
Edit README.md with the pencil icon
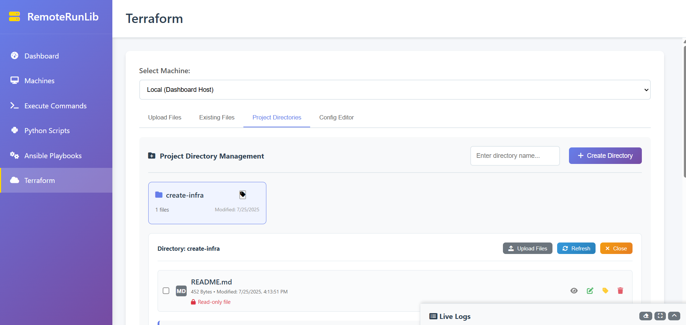click(x=590, y=291)
